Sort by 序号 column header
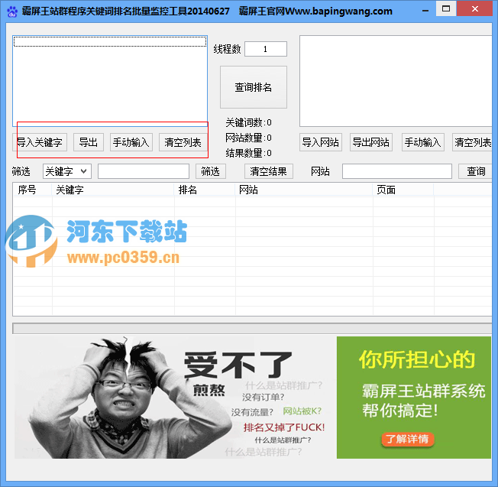498x487 pixels. tap(32, 190)
